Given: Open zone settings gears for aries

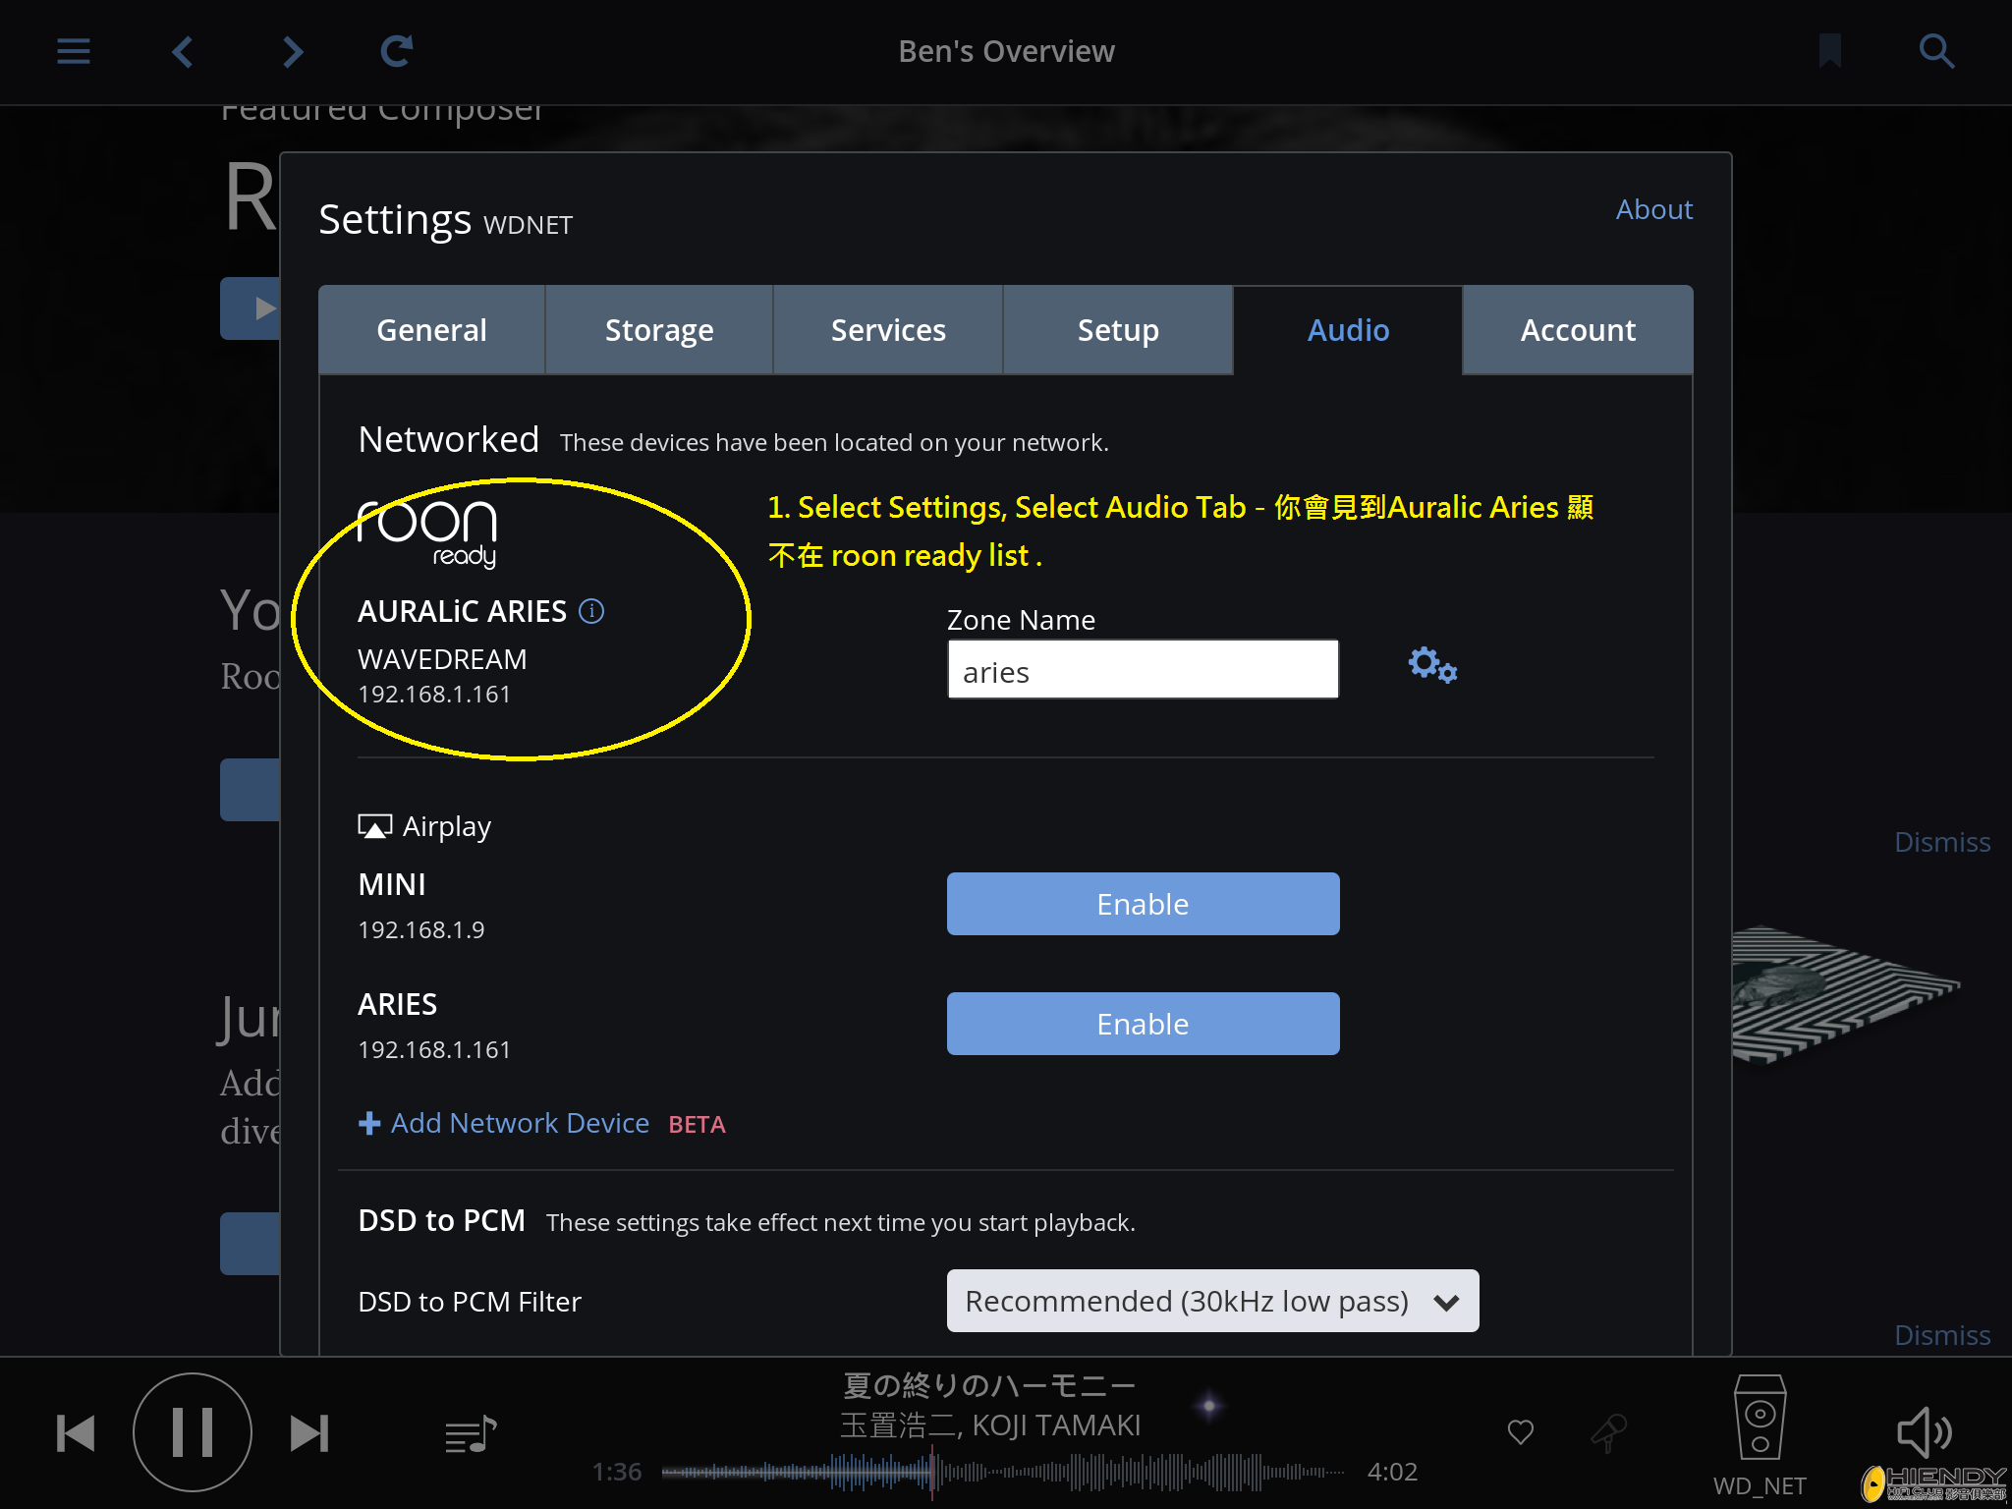Looking at the screenshot, I should 1432,665.
